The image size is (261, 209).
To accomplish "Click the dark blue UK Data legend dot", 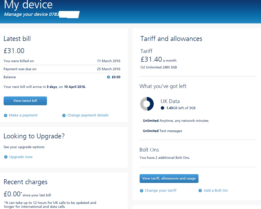I will pyautogui.click(x=162, y=108).
